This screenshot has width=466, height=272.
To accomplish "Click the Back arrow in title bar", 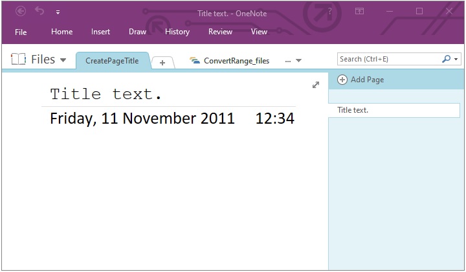I will point(21,11).
